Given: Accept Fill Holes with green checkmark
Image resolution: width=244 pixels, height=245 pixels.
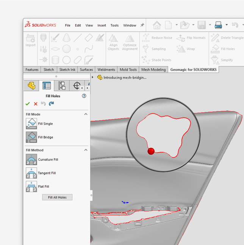Looking at the screenshot, I should pos(28,104).
